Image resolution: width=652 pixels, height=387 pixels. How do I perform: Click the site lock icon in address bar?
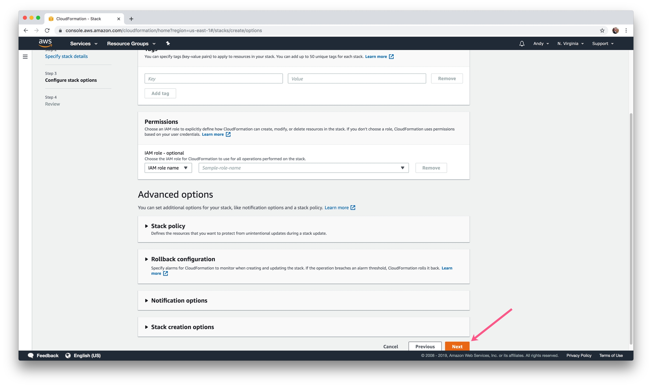[x=60, y=31]
